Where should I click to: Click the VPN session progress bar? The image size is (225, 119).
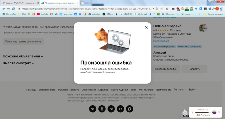pos(203,112)
